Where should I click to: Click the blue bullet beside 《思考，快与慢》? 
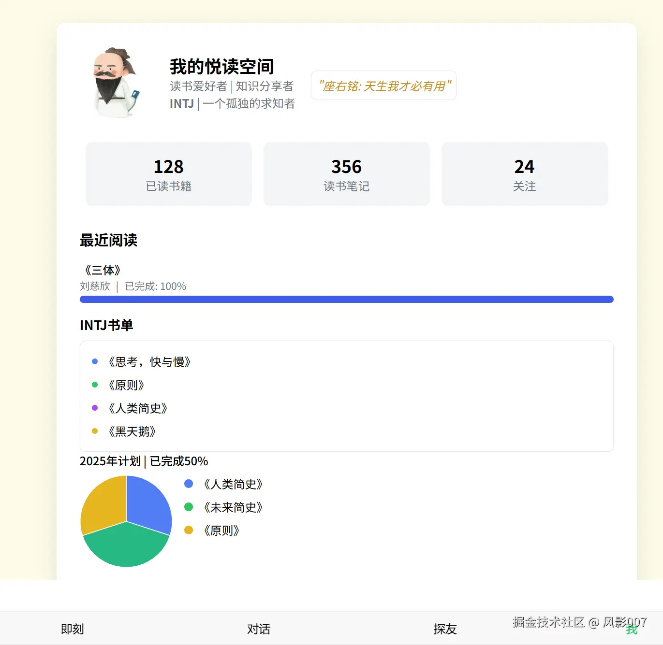coord(95,361)
